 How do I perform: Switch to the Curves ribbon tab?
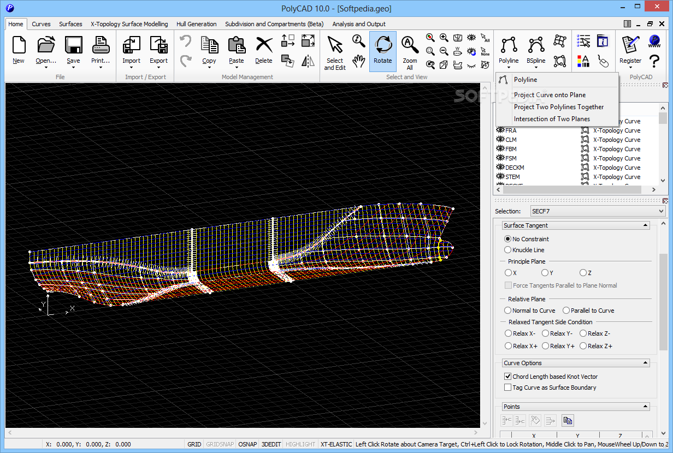coord(41,24)
